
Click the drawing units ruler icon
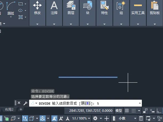[114, 118]
